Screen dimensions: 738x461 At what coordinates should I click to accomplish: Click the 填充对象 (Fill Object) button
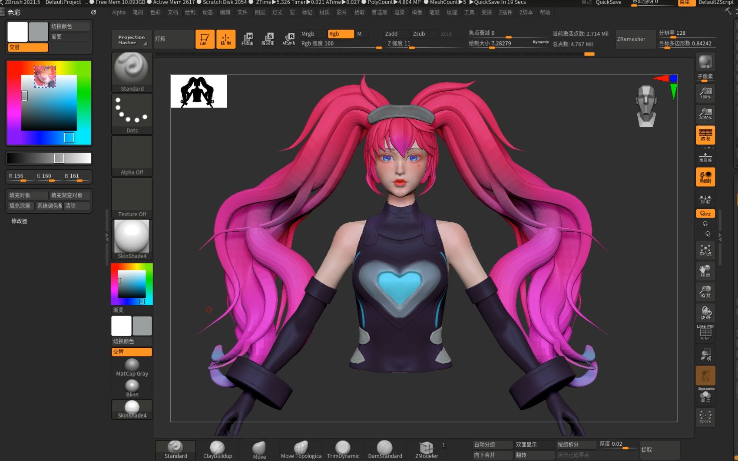(27, 195)
